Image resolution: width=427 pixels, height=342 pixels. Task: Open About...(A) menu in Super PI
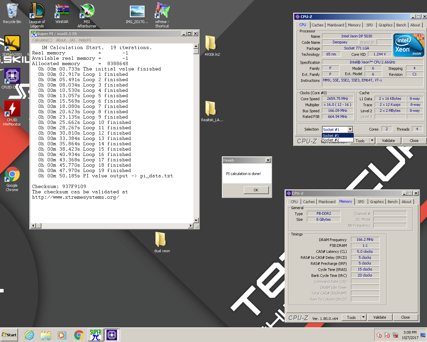click(x=65, y=40)
